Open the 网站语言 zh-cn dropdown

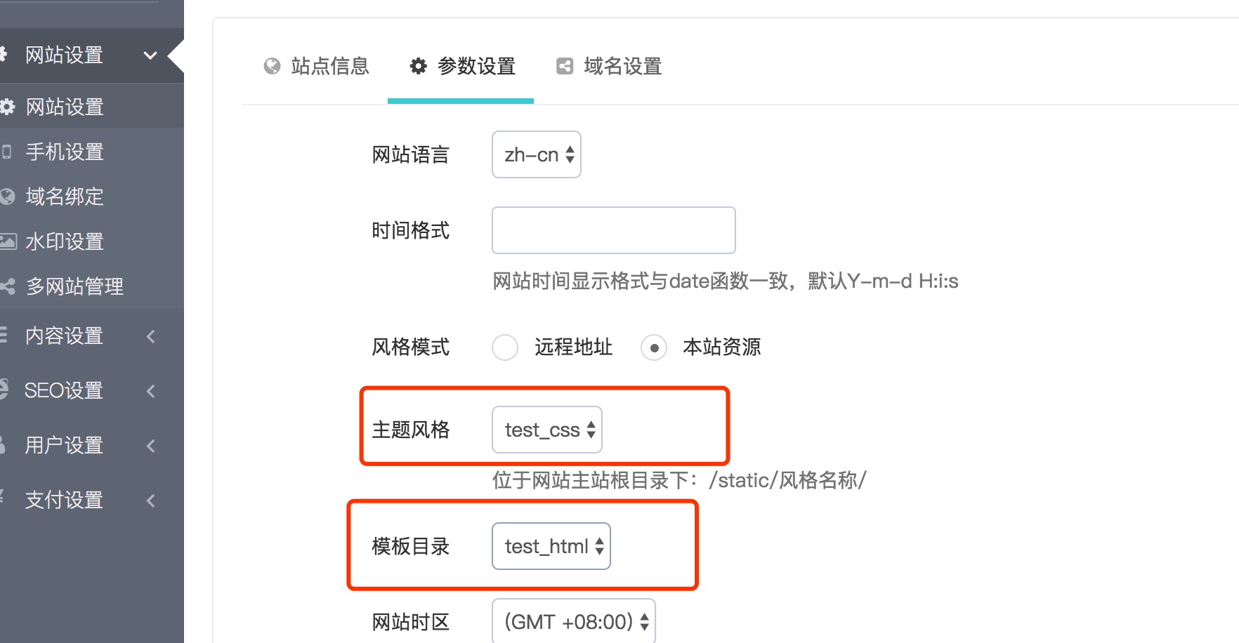537,154
